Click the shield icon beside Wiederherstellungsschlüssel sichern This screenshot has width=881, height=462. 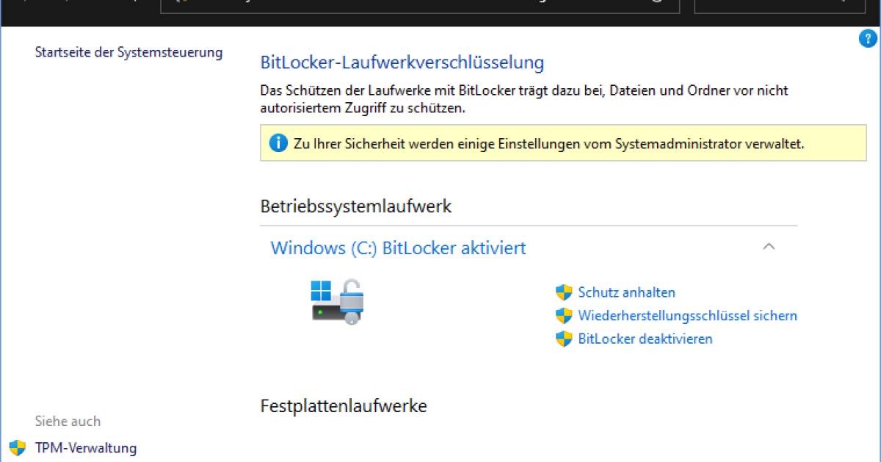564,315
